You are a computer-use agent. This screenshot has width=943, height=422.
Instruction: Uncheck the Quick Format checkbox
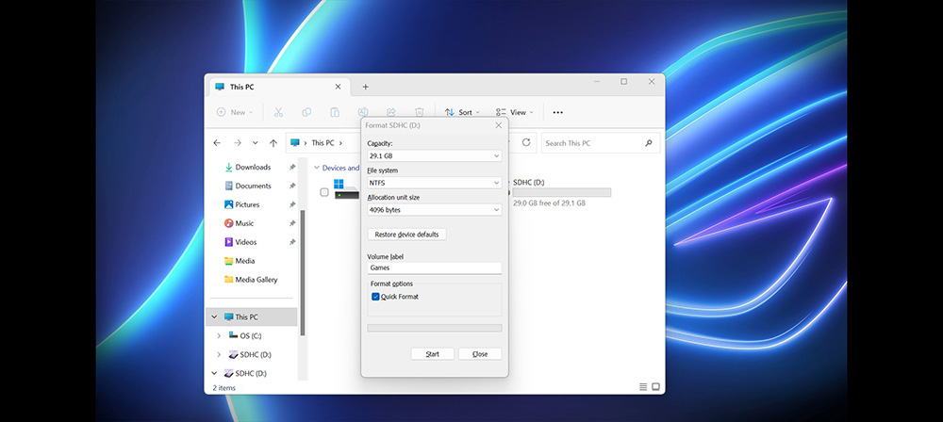pos(376,297)
